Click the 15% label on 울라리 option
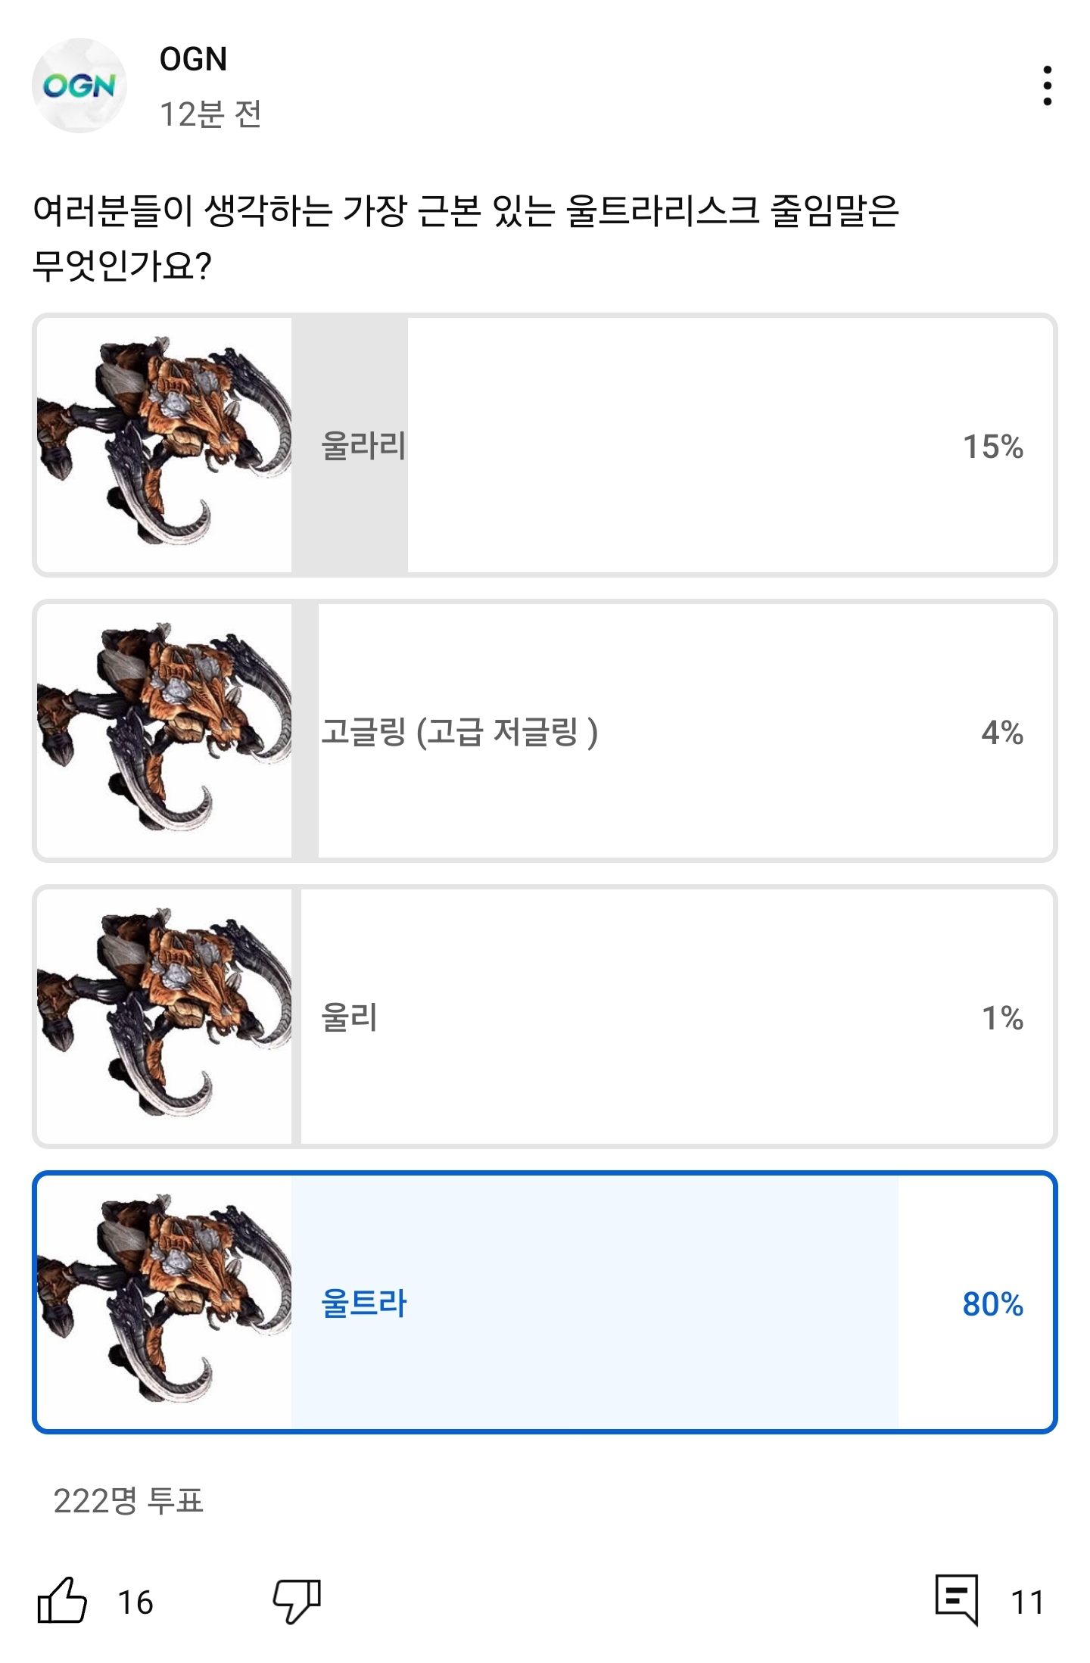The width and height of the screenshot is (1090, 1663). pos(992,448)
